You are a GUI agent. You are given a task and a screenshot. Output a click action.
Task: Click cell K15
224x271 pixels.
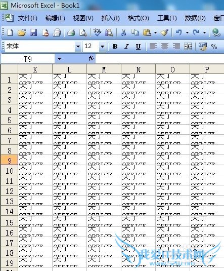35,221
